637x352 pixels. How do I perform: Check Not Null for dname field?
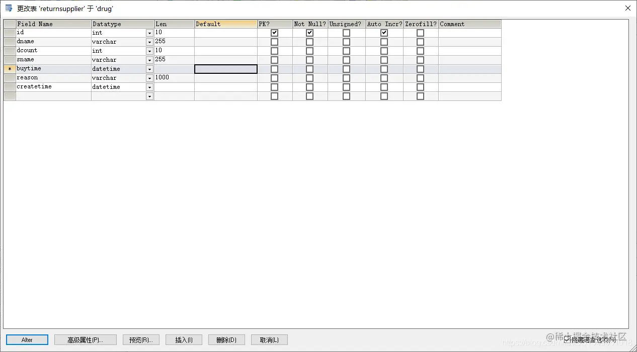(309, 42)
